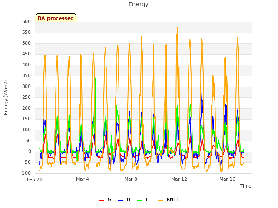278x208 pixels.
Task: Click the 200 y-axis tick label
Action: (x=26, y=108)
